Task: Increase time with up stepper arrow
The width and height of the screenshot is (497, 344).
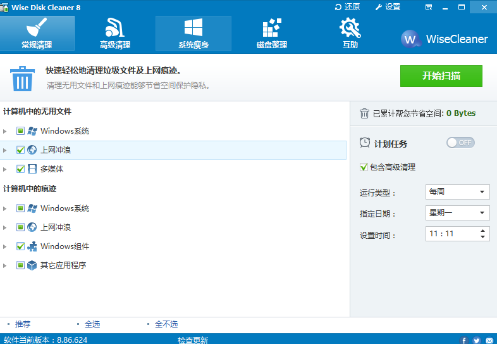Action: click(x=482, y=231)
